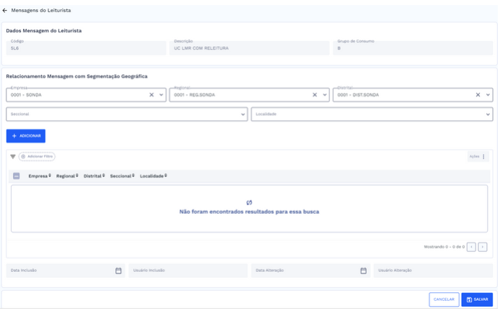Image resolution: width=500 pixels, height=311 pixels.
Task: Clear the Regional field selection
Action: tap(315, 94)
